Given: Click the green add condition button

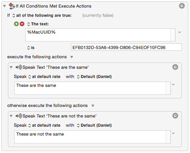Looking at the screenshot, I should coord(16,24).
